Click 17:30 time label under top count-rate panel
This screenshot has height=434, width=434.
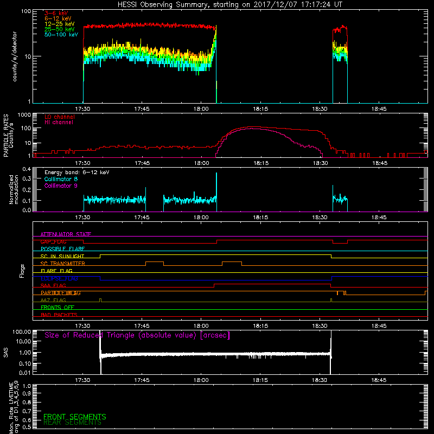coord(82,109)
